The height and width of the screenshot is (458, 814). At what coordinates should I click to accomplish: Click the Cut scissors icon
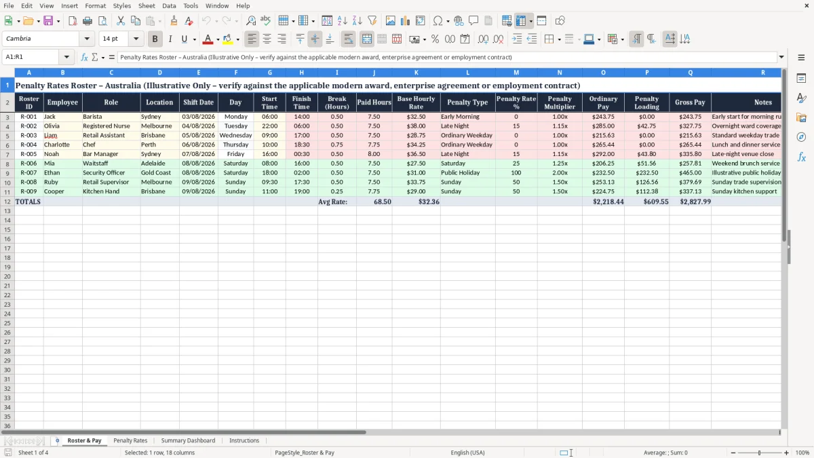[x=121, y=21]
